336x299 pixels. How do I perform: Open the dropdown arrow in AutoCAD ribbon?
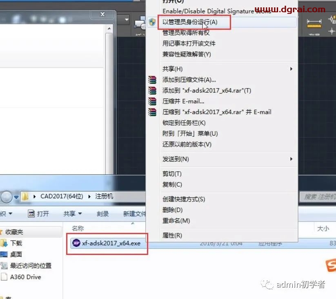(x=127, y=20)
